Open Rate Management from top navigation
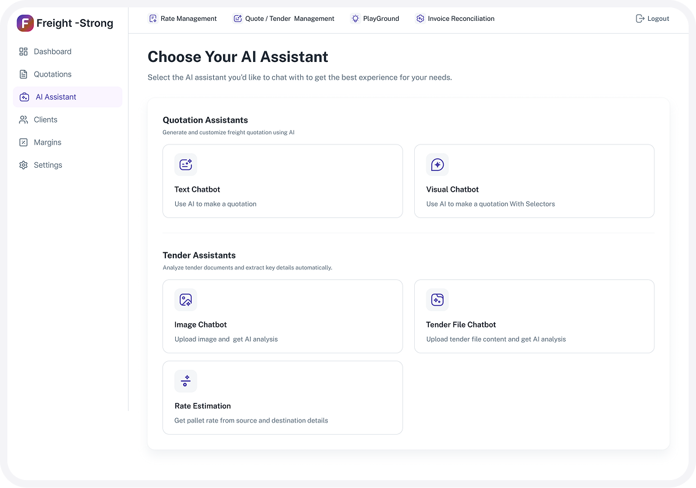This screenshot has width=696, height=488. pyautogui.click(x=183, y=18)
